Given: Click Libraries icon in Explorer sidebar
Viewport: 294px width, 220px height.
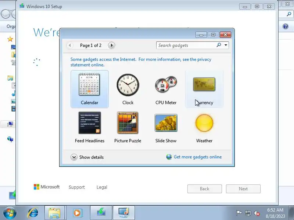Looking at the screenshot, I should point(10,78).
